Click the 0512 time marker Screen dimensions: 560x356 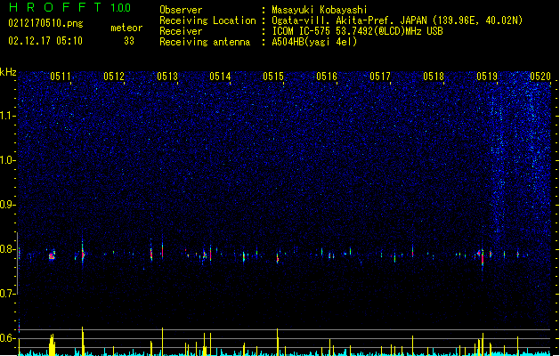[114, 77]
